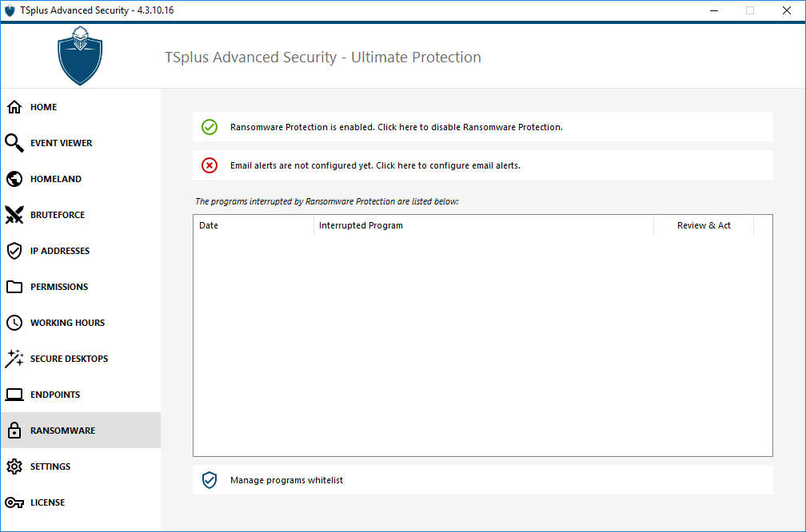Click red X email alerts status icon

pyautogui.click(x=209, y=165)
